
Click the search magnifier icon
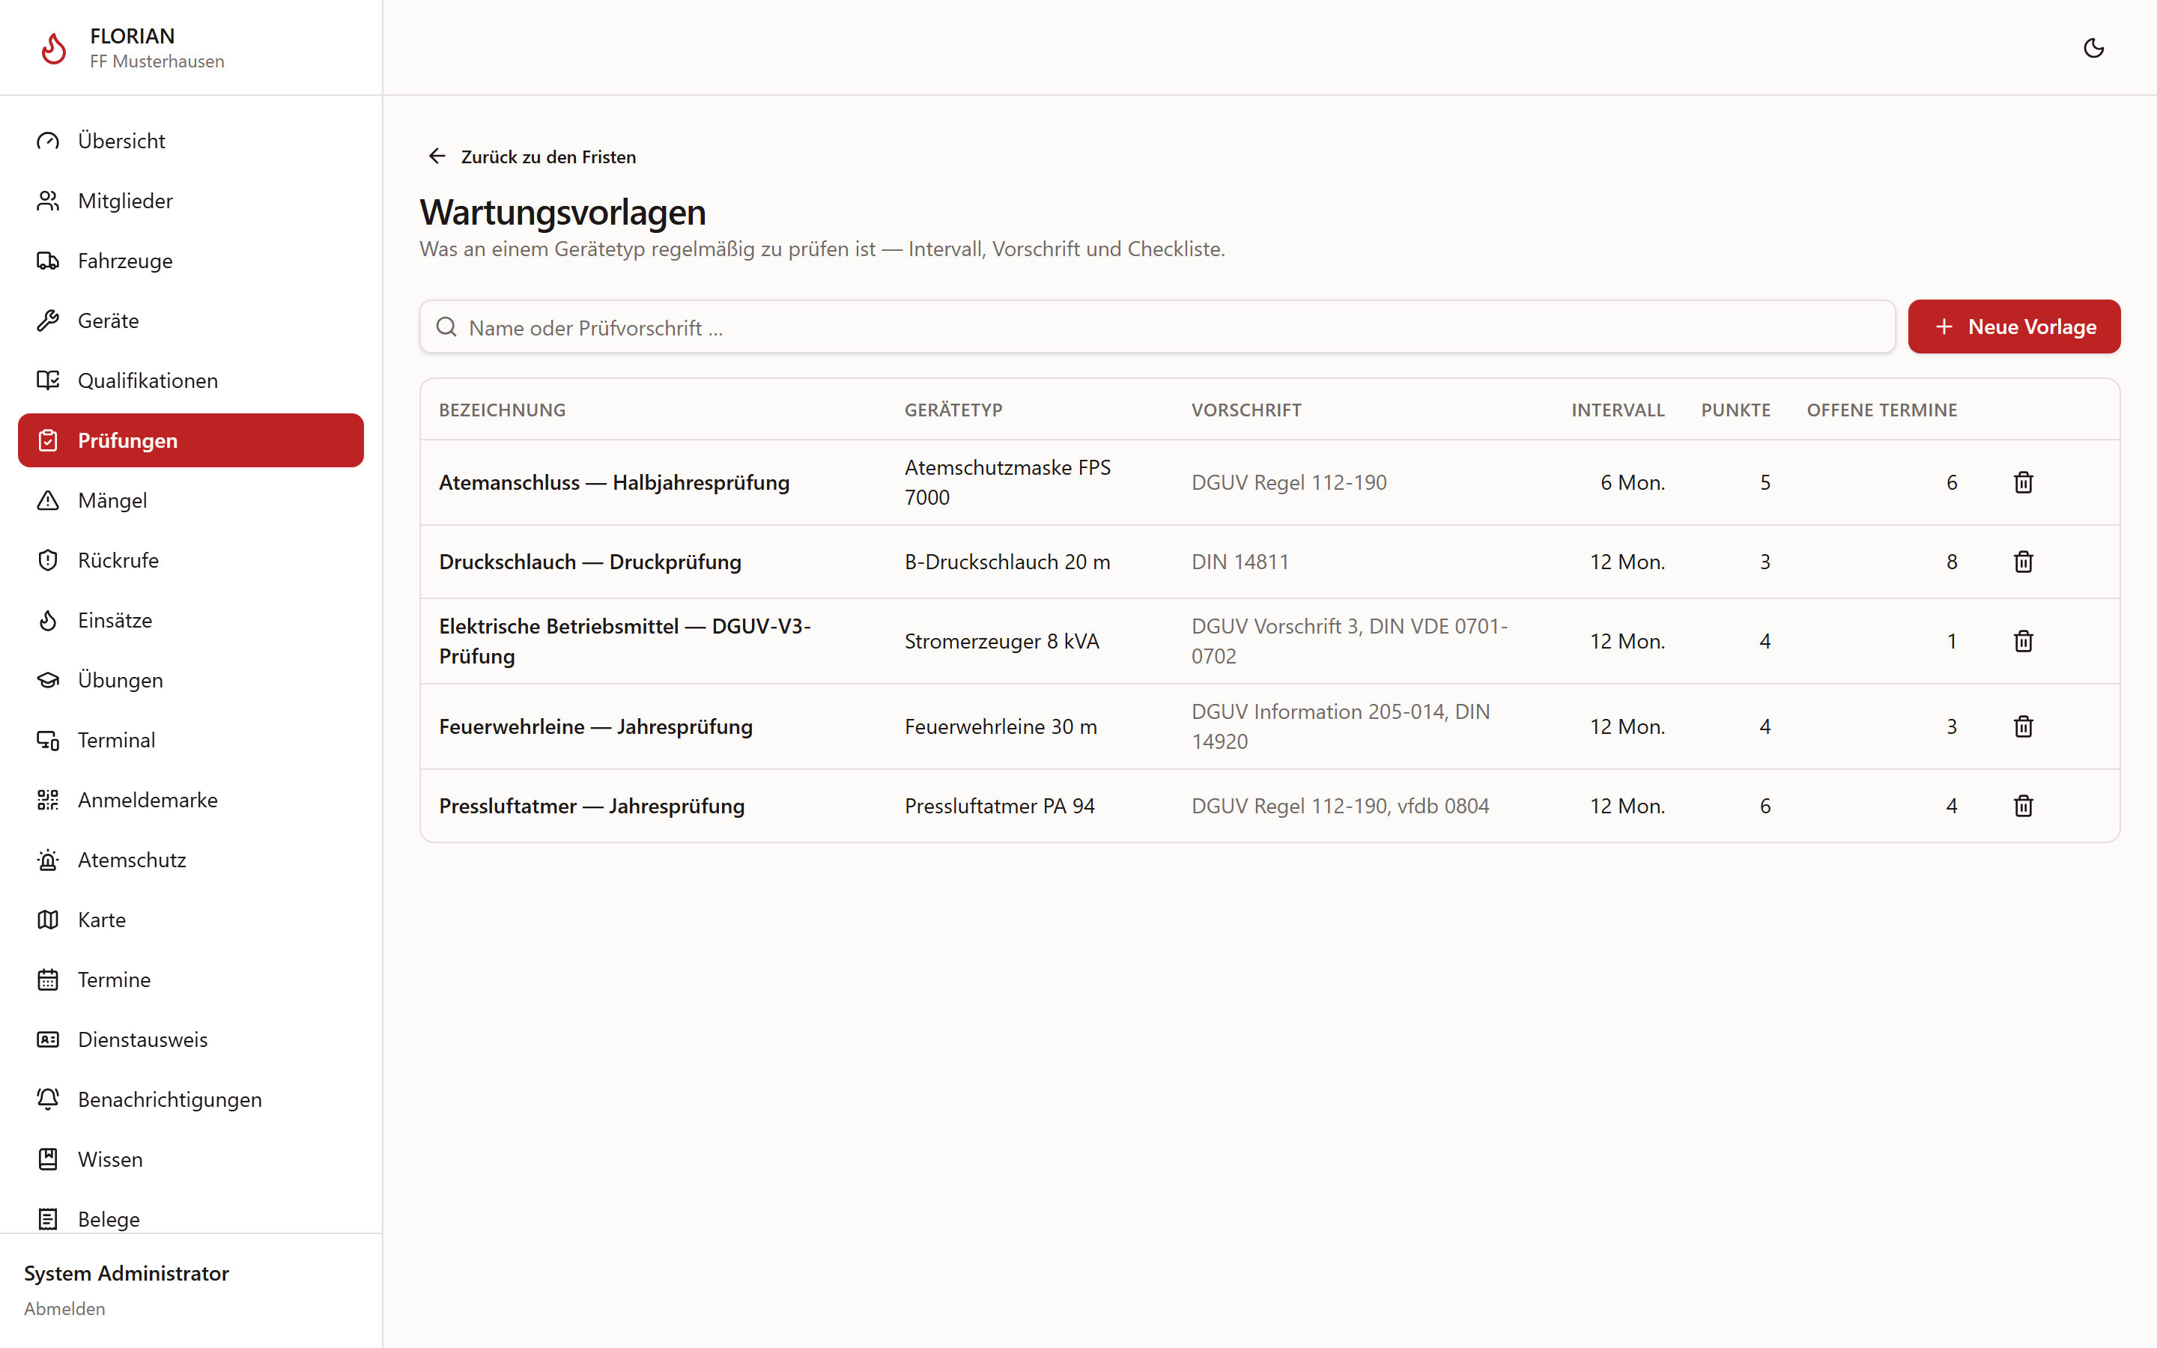pos(446,327)
